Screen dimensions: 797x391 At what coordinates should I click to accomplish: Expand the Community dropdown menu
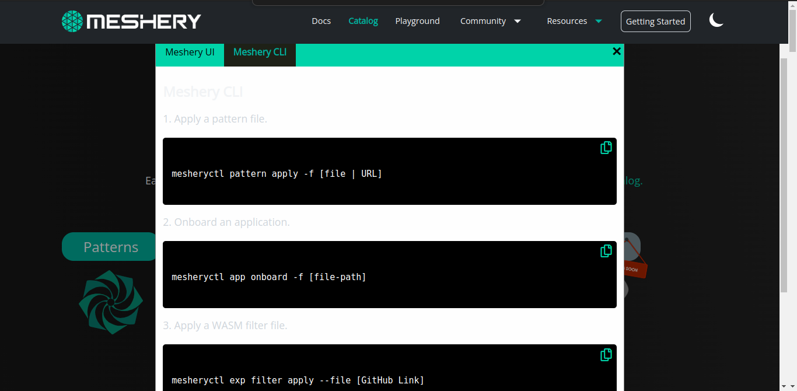click(x=483, y=21)
